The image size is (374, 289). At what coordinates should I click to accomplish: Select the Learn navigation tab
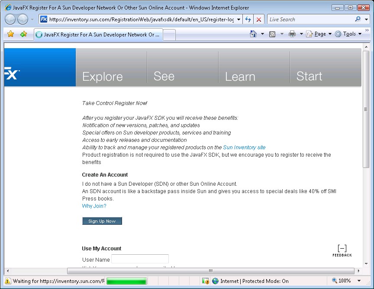(x=240, y=76)
